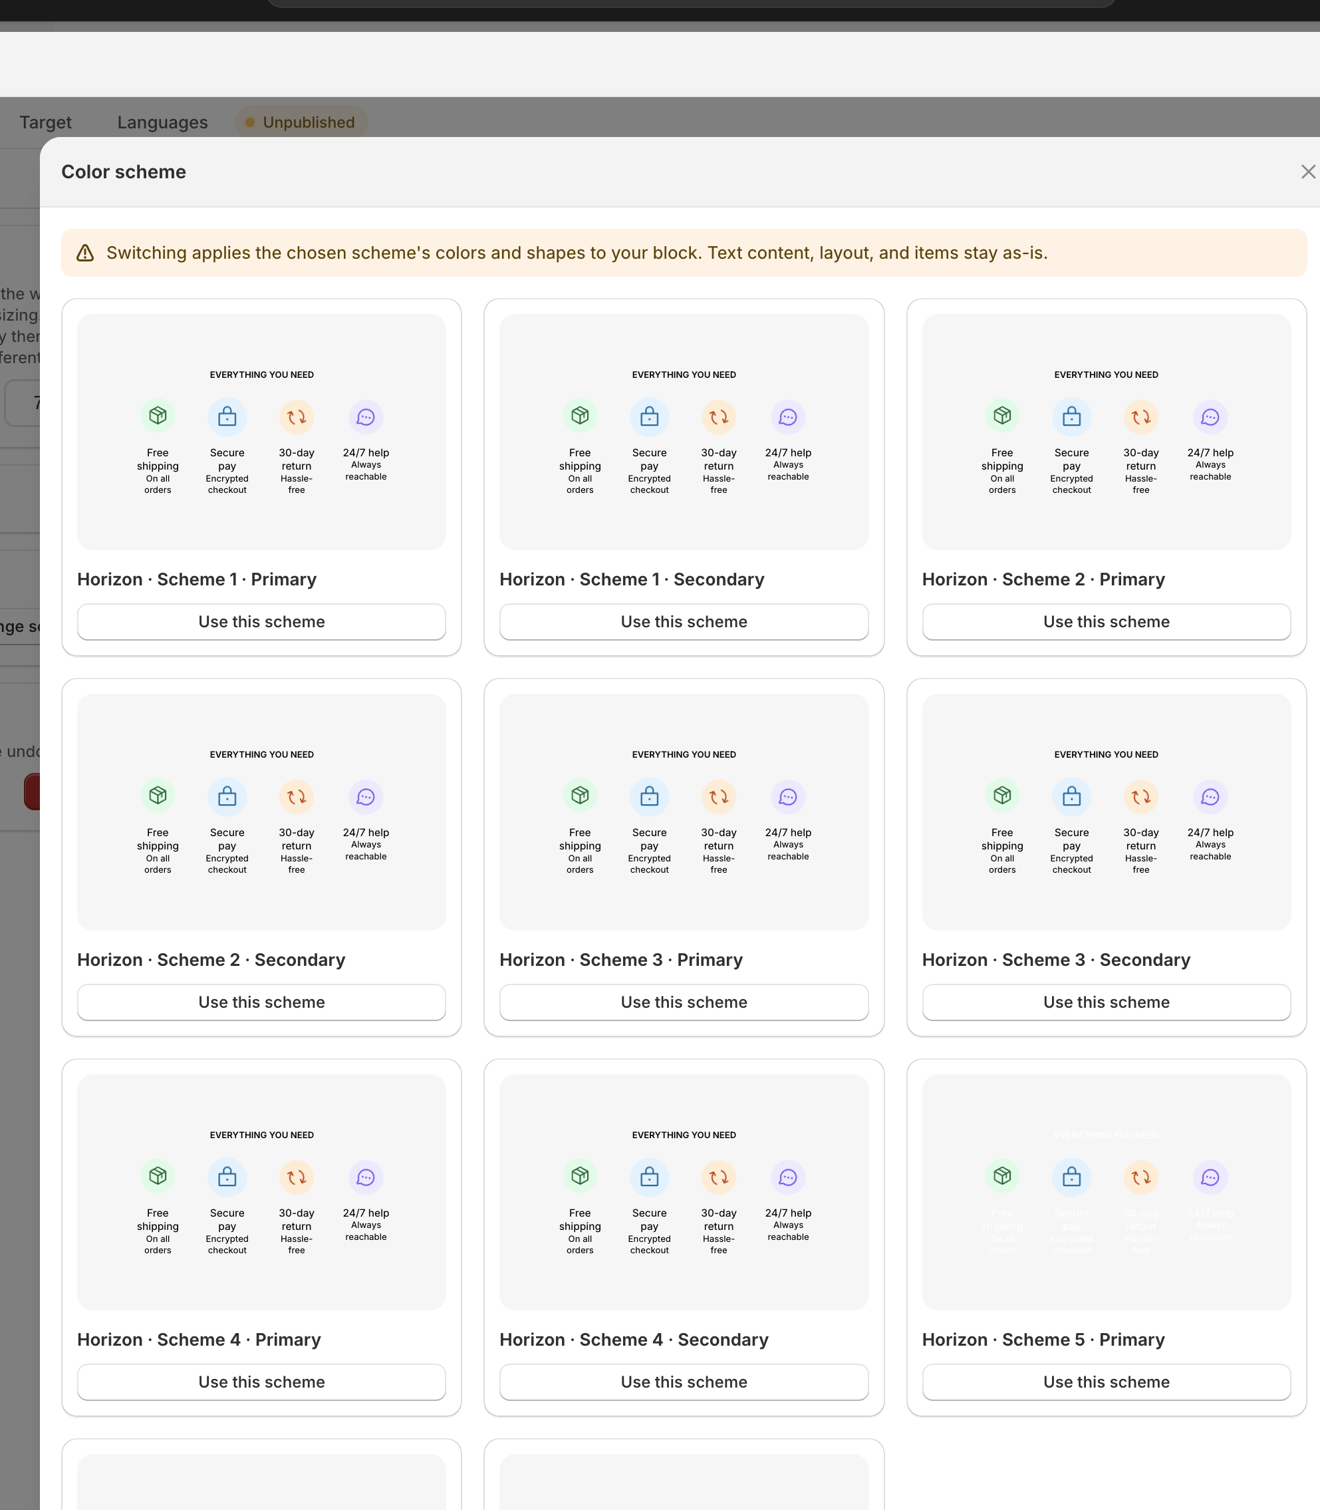Viewport: 1320px width, 1510px height.
Task: Click the Free shipping box icon in Scheme 4 Secondary preview
Action: (580, 1175)
